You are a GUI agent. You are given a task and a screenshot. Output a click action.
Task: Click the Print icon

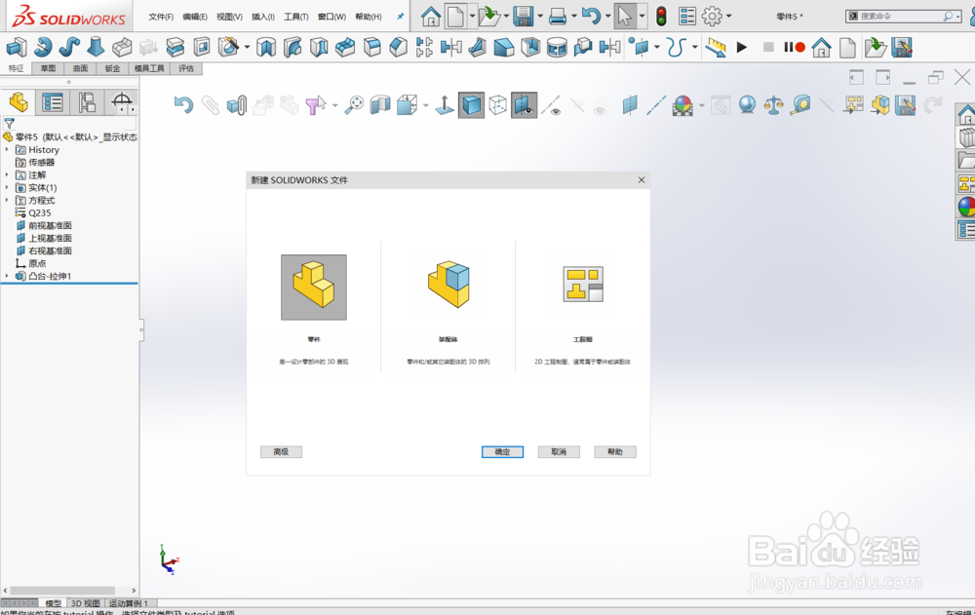558,17
